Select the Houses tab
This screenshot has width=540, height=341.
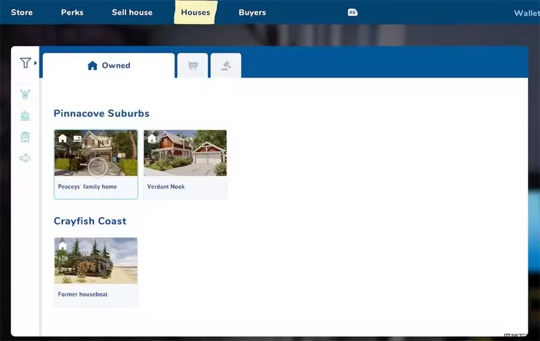click(195, 12)
